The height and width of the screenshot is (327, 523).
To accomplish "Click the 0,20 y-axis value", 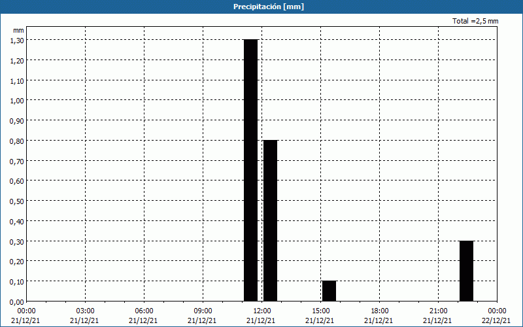I will 17,262.
